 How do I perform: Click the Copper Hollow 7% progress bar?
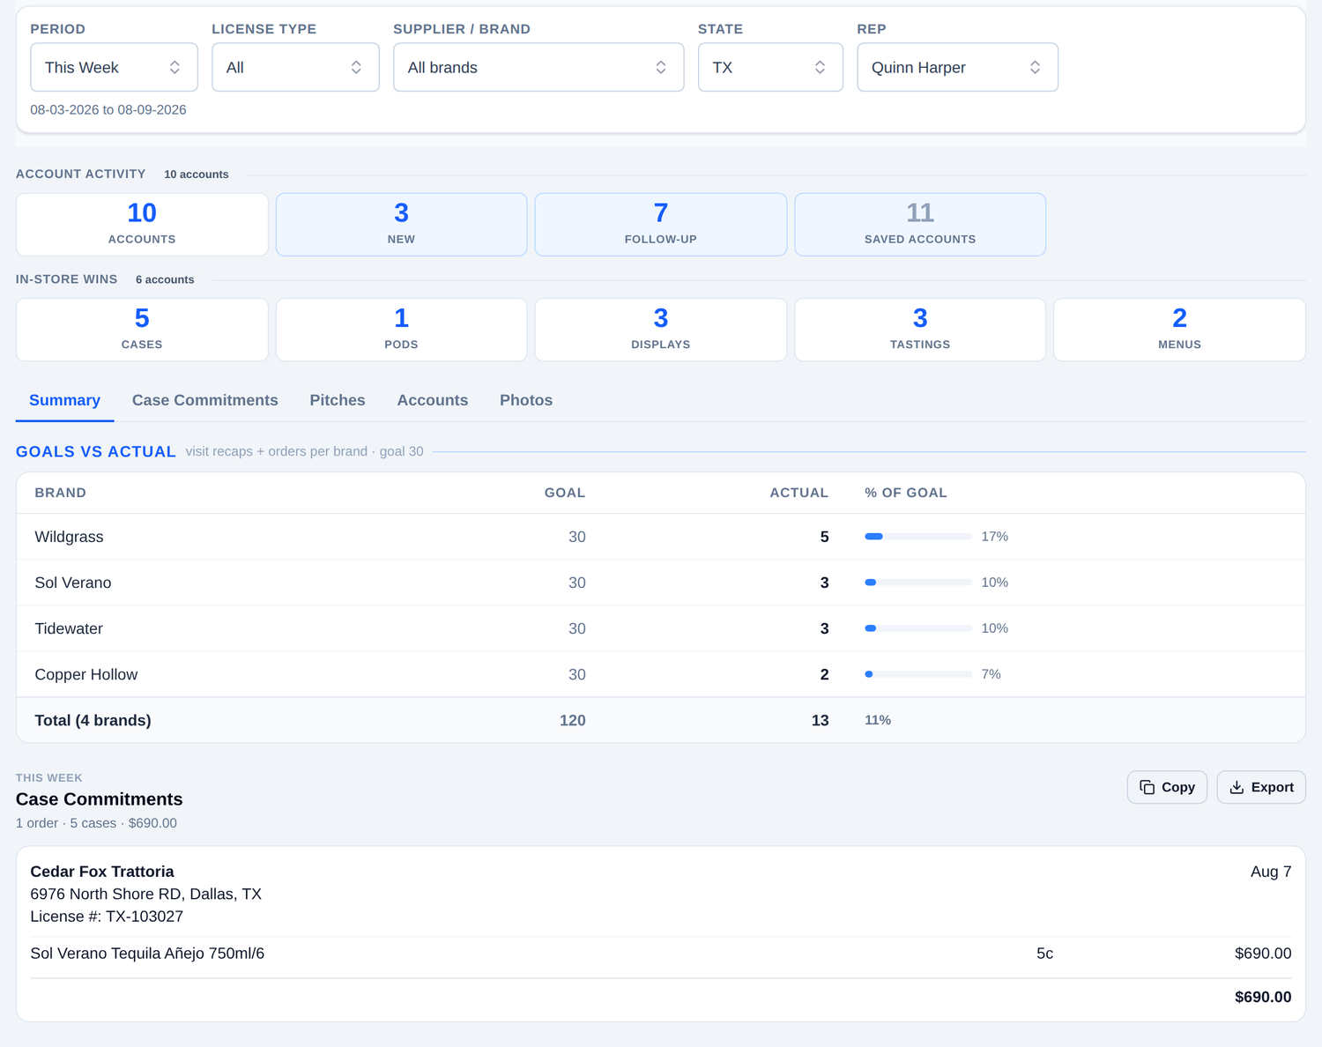pos(918,674)
